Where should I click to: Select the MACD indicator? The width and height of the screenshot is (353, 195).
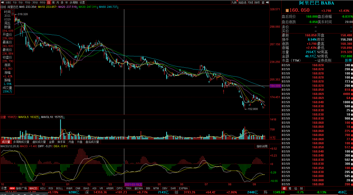33,188
